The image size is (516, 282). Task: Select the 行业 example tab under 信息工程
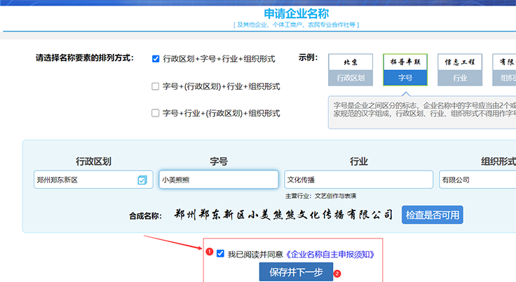coord(460,79)
